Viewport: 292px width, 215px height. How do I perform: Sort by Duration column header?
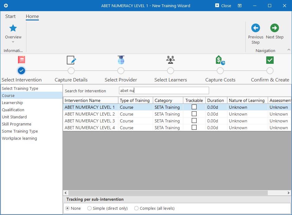(216, 100)
